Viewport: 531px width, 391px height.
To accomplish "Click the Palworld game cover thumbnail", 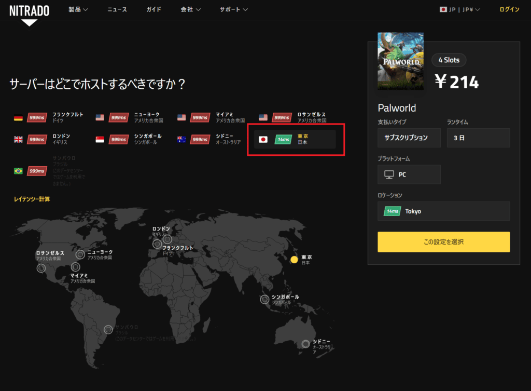I will click(401, 61).
